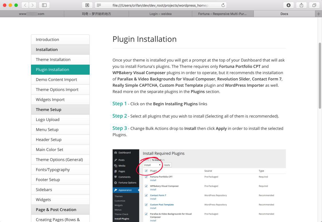Switch to the www...com tab
This screenshot has width=322, height=222.
(32, 14)
